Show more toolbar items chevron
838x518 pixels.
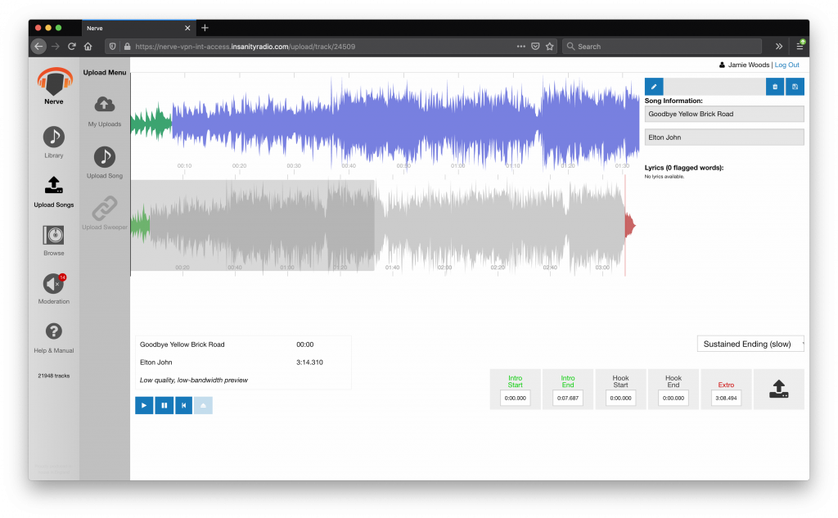click(x=779, y=47)
